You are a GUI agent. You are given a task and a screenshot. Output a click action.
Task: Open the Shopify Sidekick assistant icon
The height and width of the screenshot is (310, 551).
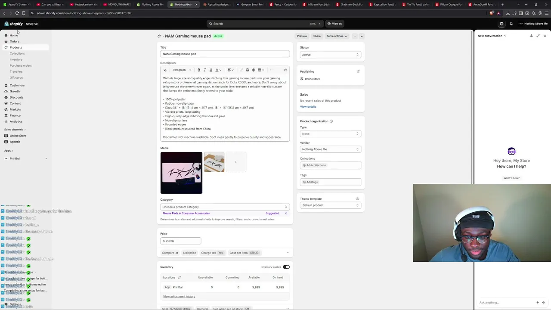[x=501, y=24]
